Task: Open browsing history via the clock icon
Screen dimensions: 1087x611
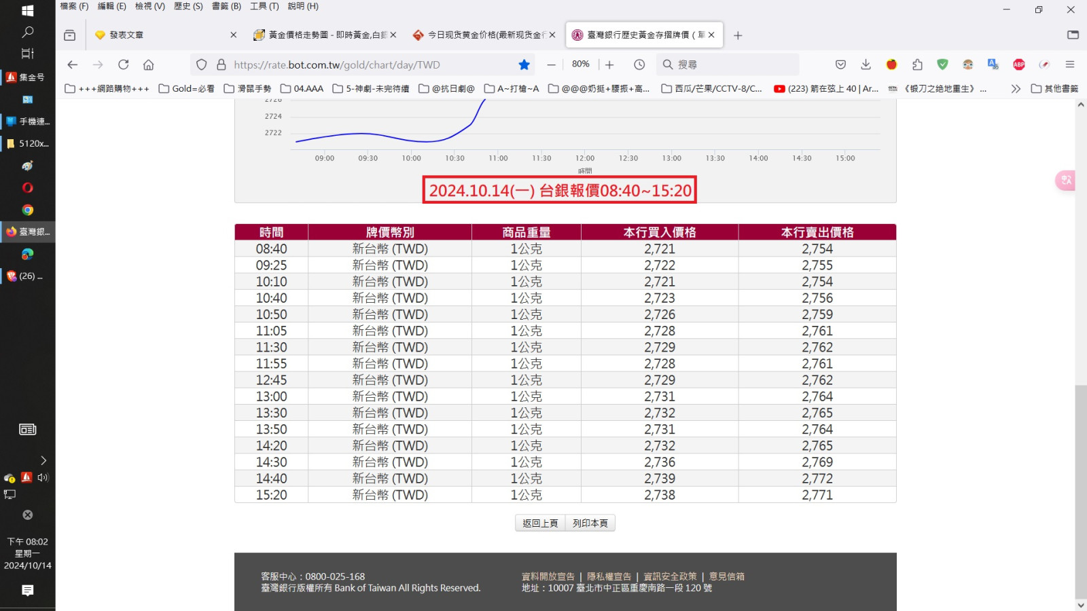Action: pyautogui.click(x=639, y=64)
